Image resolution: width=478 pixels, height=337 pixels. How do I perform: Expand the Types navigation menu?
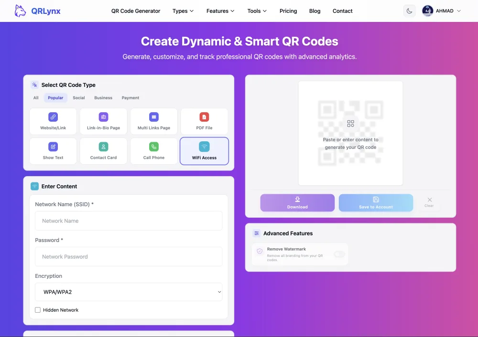point(183,11)
